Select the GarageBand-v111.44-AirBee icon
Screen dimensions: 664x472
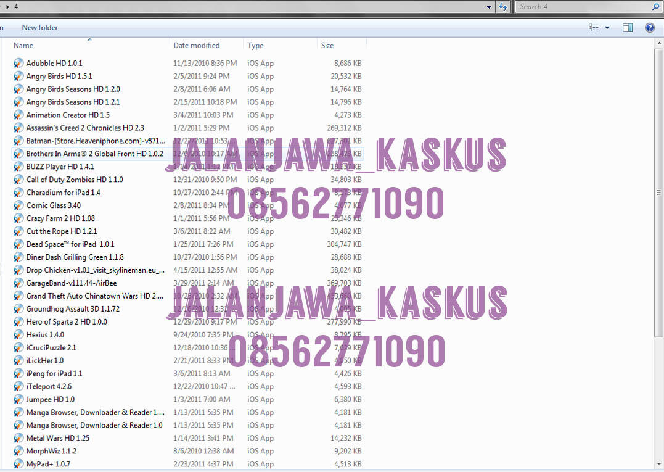tap(18, 283)
